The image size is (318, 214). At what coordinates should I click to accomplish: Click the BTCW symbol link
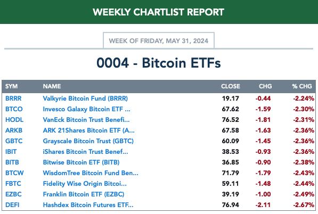point(14,173)
